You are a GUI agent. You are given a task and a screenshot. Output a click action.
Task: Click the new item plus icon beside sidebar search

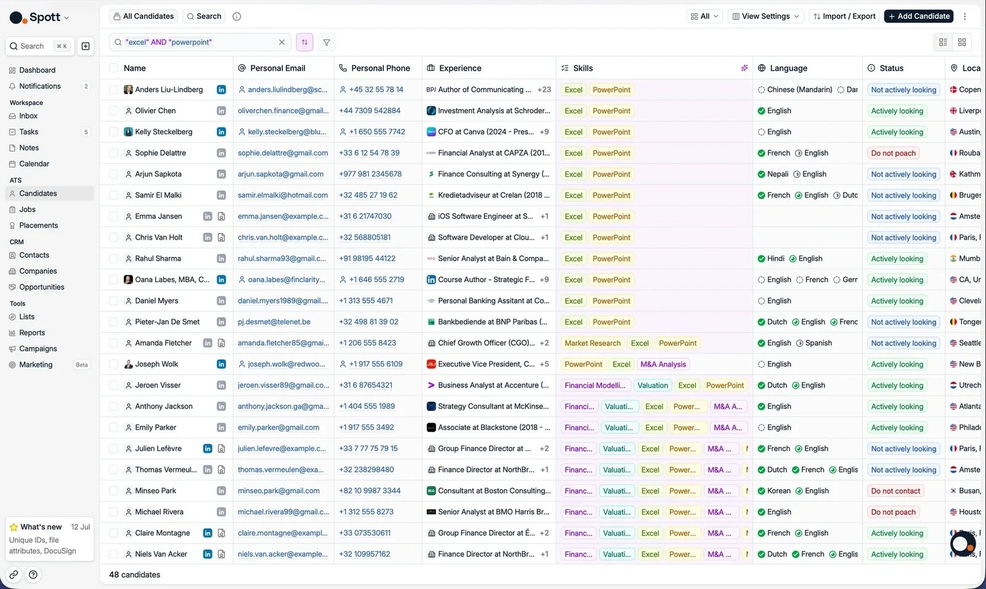86,46
